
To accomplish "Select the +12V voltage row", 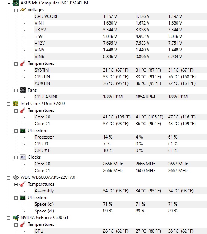I will (120, 43).
